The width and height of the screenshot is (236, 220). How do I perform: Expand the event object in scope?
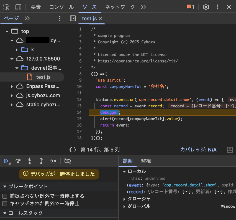(127, 185)
